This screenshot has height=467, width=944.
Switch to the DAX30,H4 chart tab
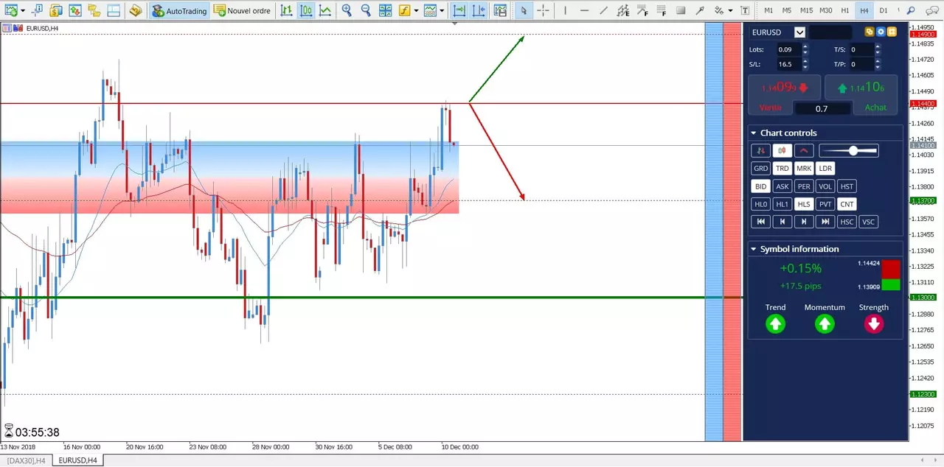pos(26,460)
